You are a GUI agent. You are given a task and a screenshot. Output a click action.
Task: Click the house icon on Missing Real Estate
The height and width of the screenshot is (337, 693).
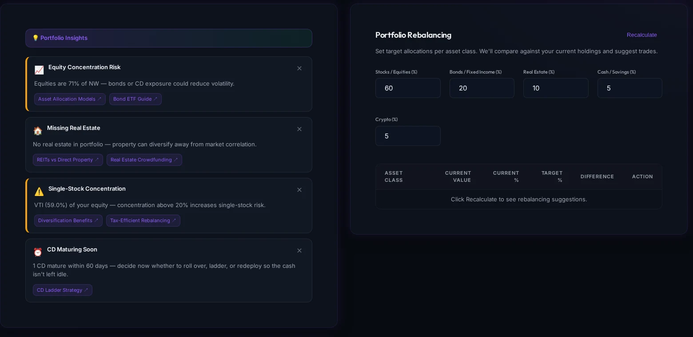pos(38,131)
